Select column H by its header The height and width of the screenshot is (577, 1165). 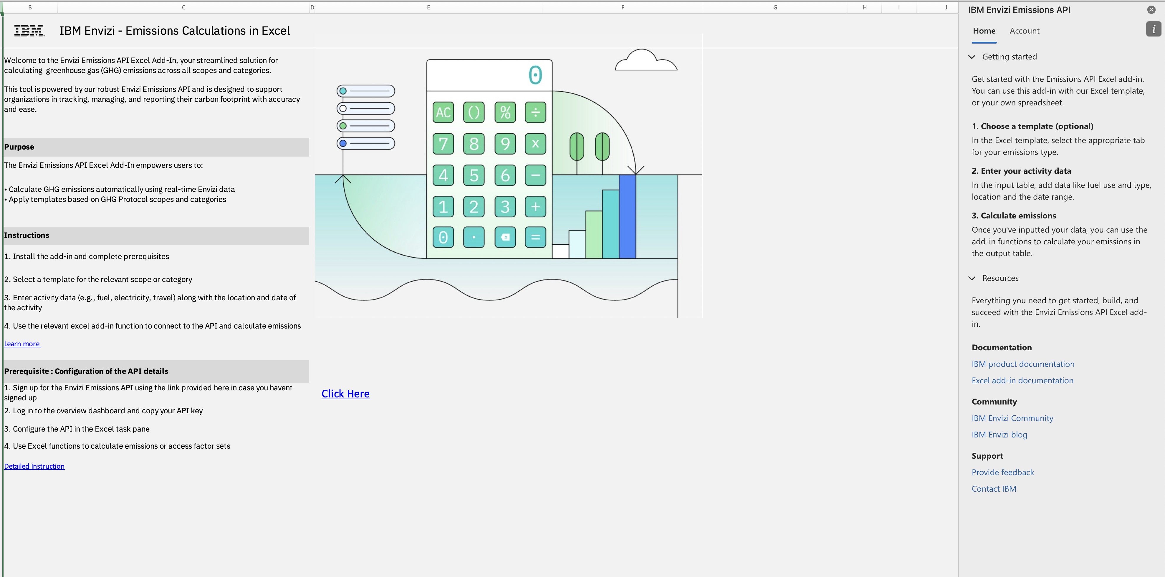tap(864, 7)
